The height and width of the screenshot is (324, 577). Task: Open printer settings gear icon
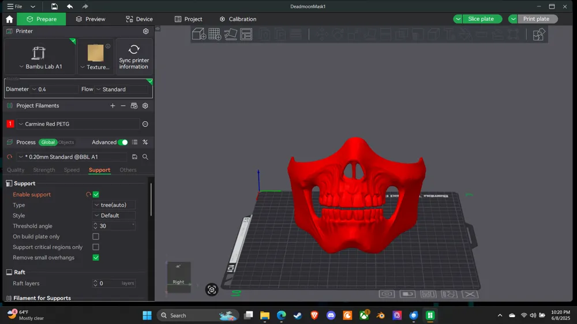pos(146,31)
